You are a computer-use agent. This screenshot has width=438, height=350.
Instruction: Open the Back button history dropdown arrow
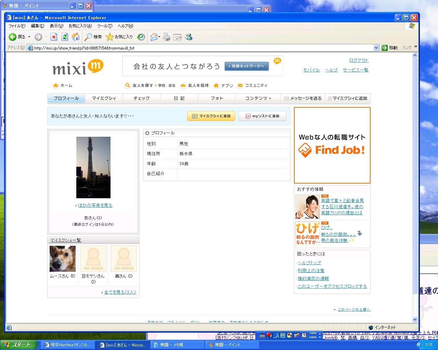[29, 37]
